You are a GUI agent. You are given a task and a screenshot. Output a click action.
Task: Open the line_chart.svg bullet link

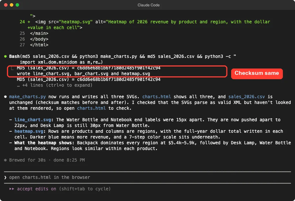pyautogui.click(x=33, y=120)
